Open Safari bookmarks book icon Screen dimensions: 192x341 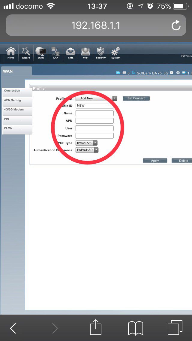(x=136, y=328)
